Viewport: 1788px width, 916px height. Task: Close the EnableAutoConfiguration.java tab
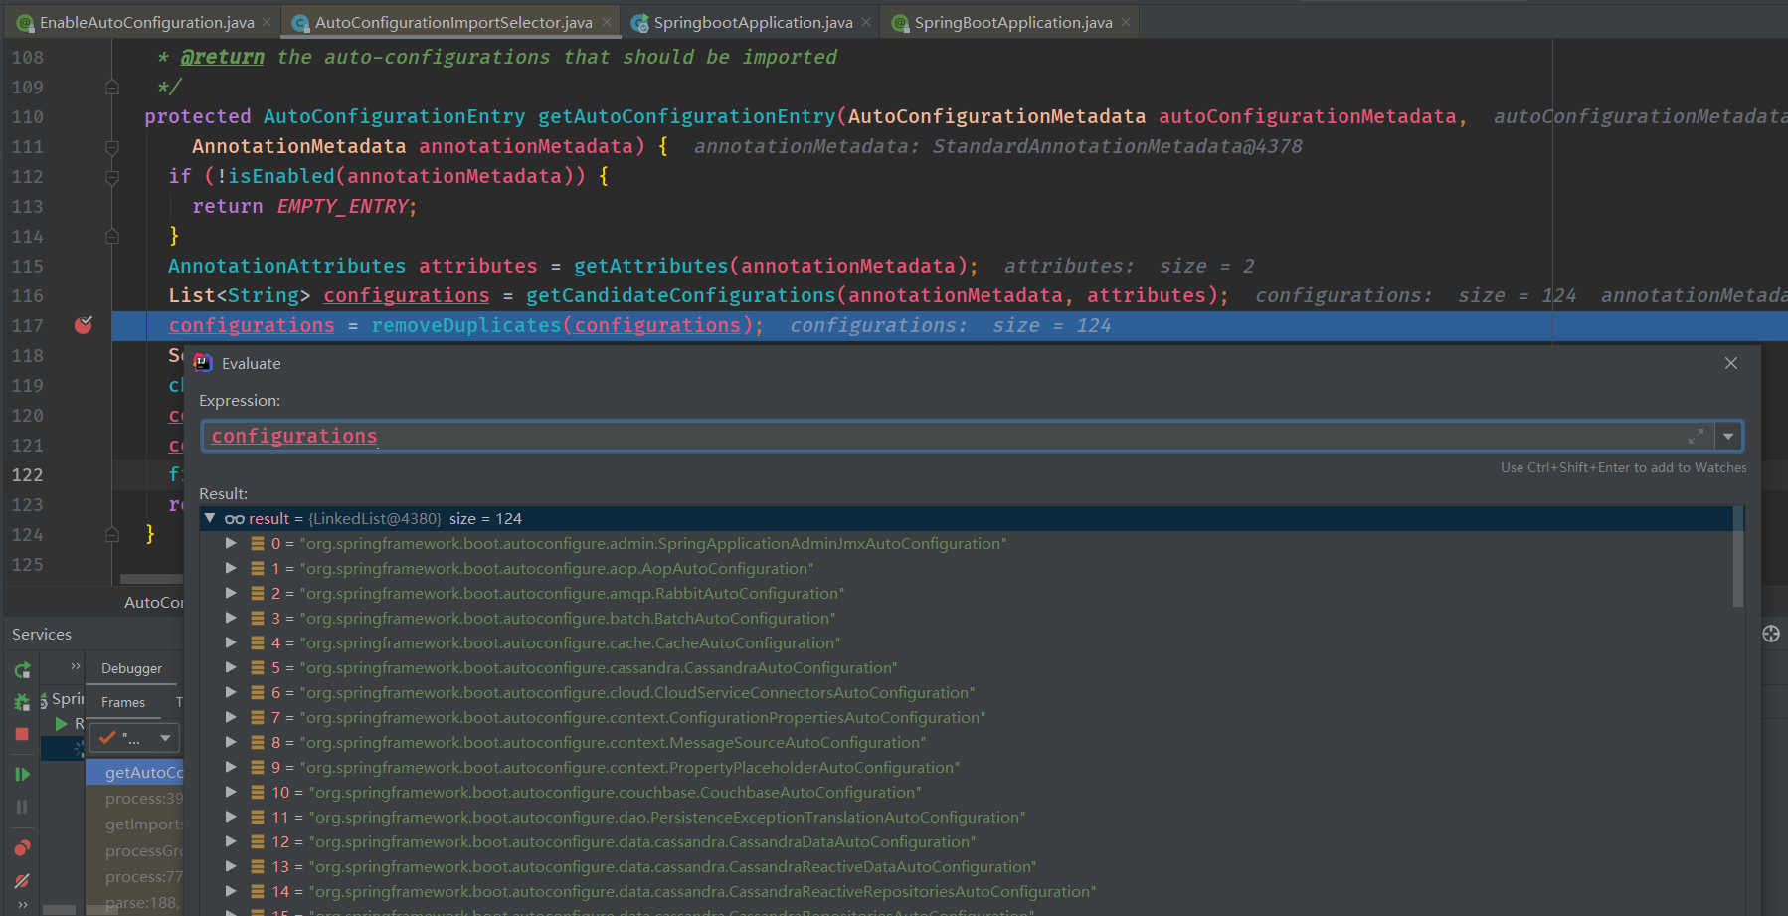[x=267, y=22]
